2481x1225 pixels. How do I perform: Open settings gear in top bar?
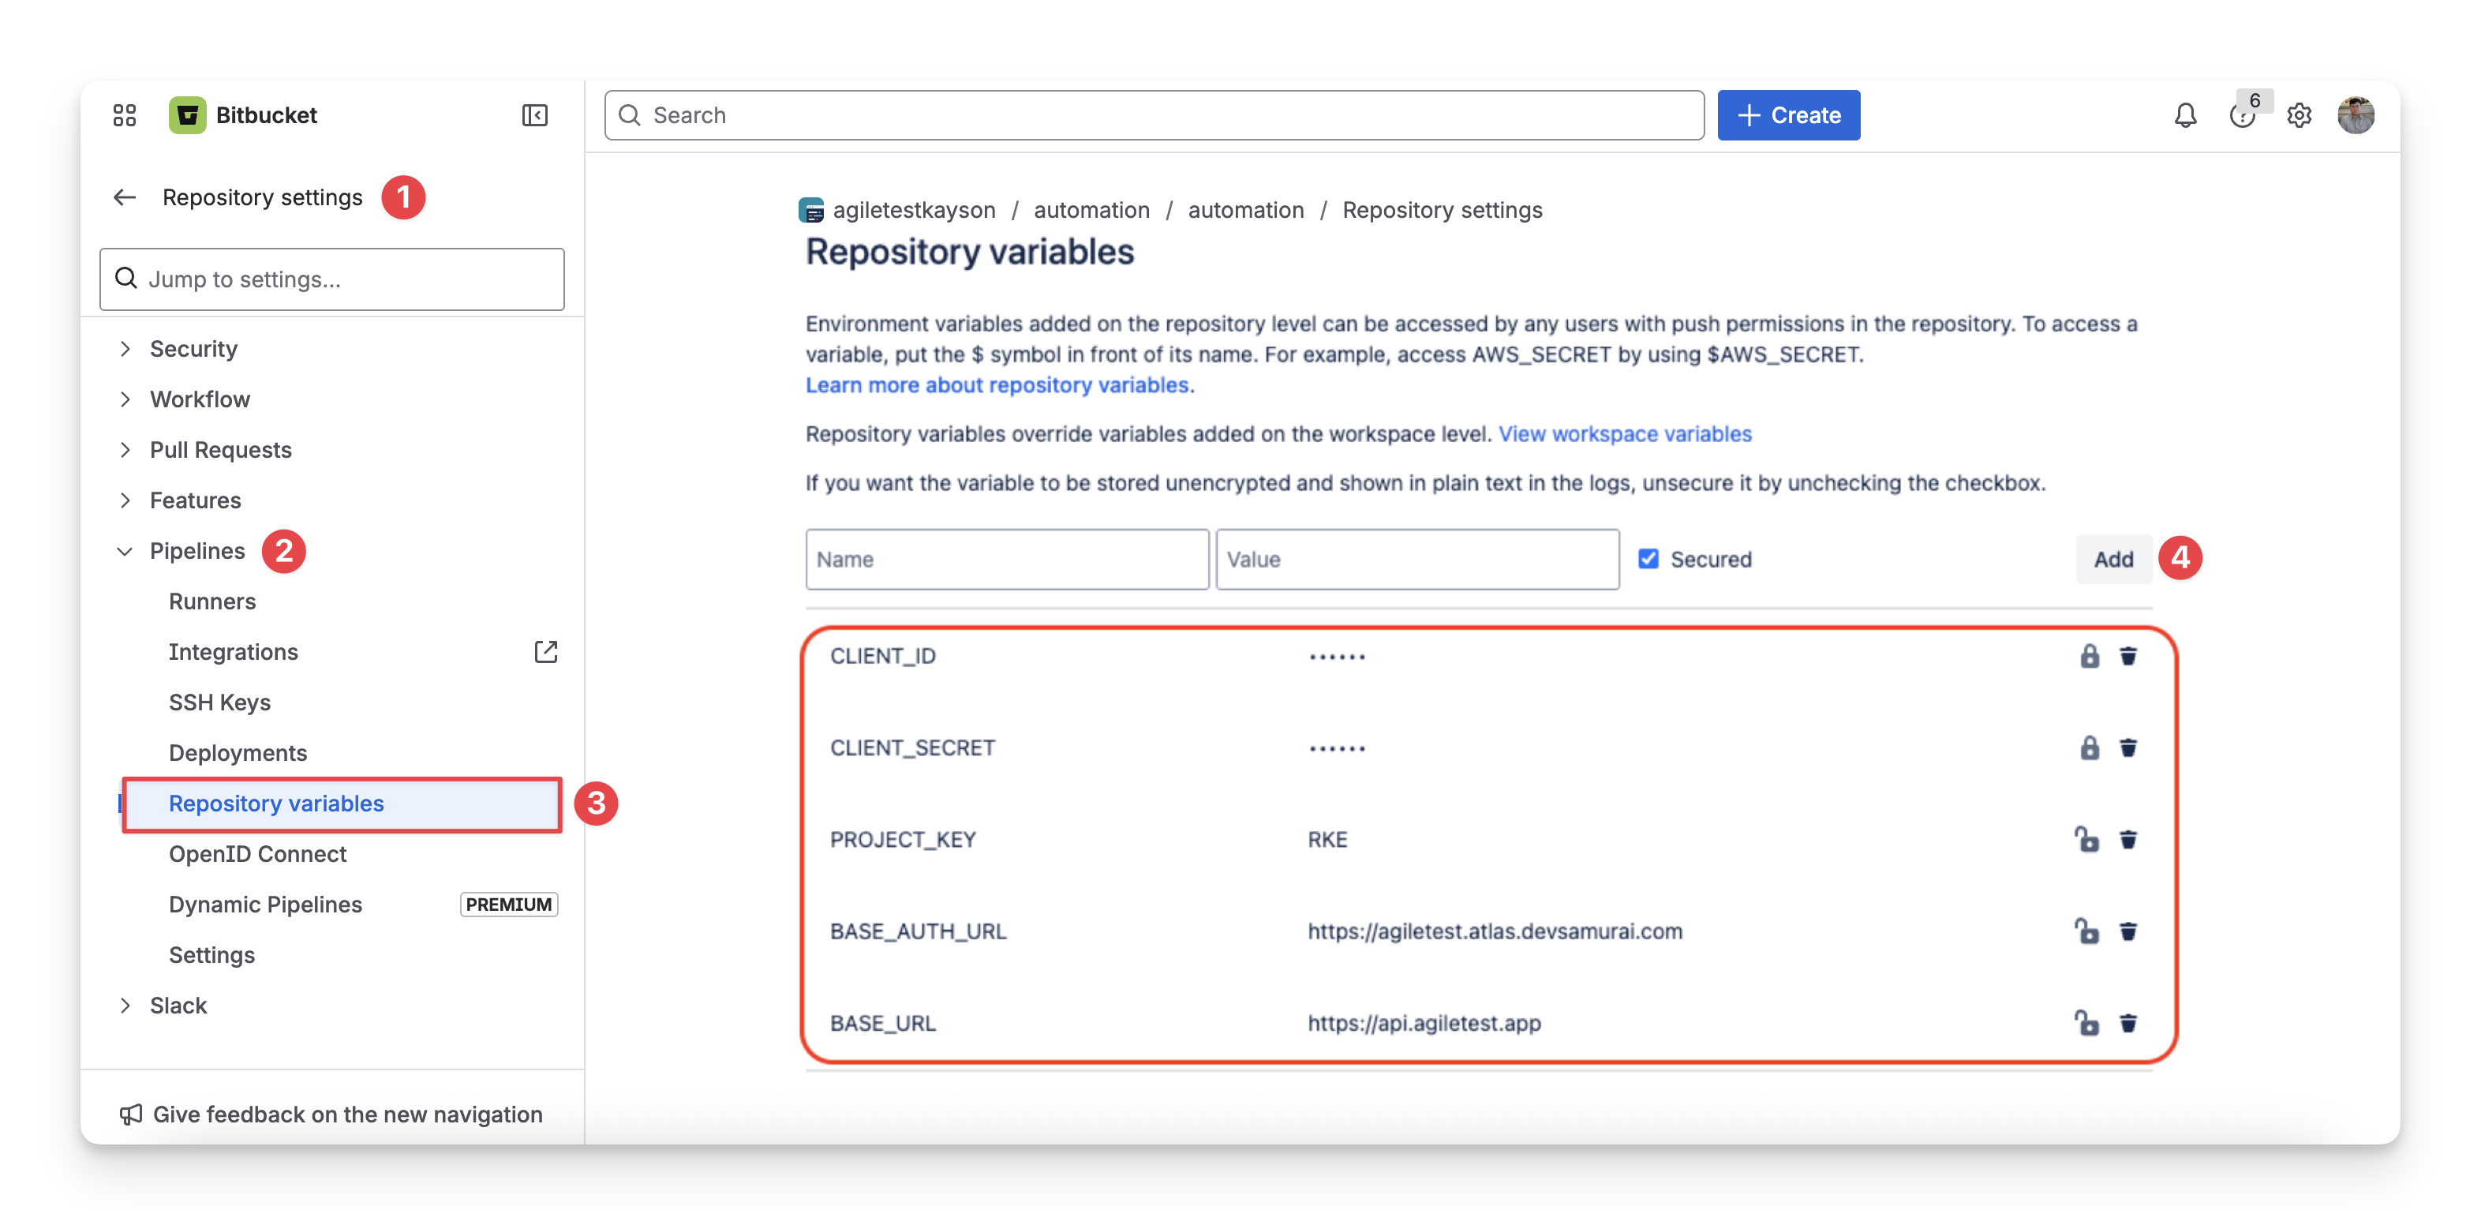pos(2299,115)
